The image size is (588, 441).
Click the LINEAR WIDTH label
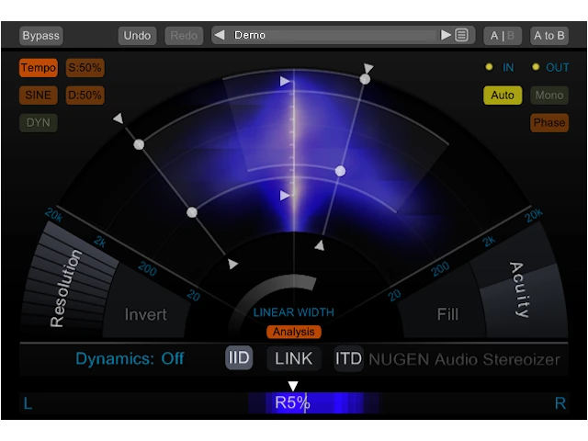point(294,312)
